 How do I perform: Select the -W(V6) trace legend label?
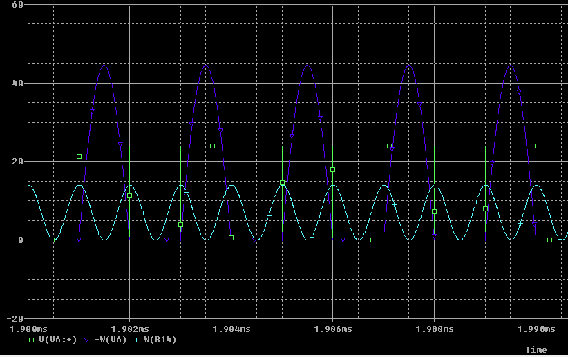pos(110,340)
